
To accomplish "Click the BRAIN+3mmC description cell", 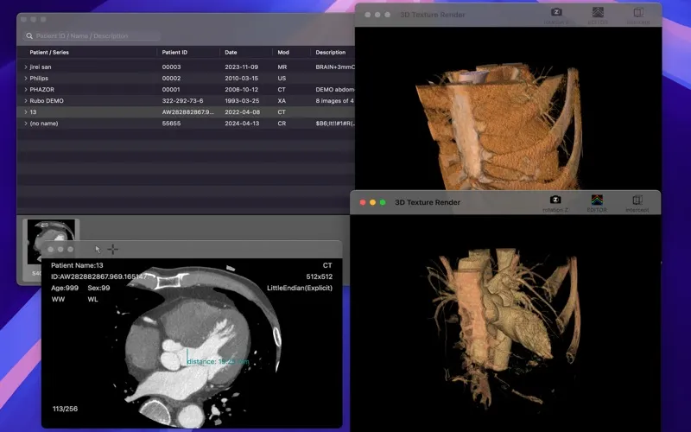I will click(335, 67).
